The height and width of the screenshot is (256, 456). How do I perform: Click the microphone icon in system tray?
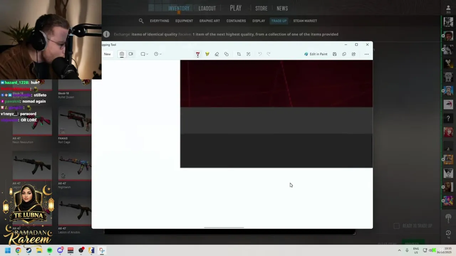(x=407, y=250)
